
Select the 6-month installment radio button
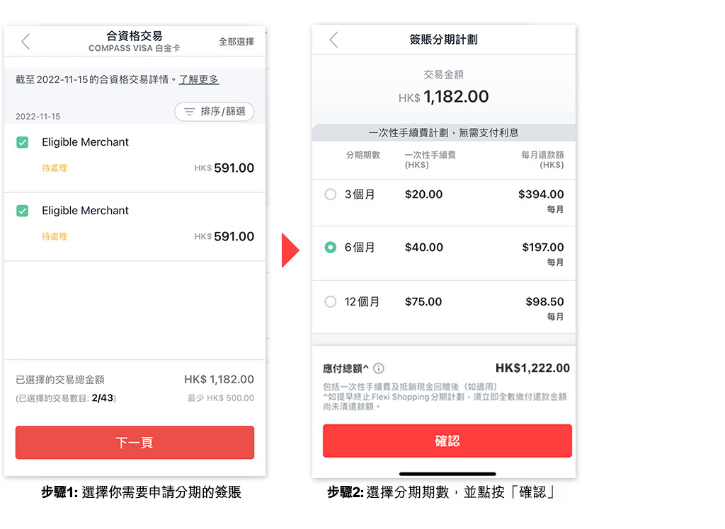coord(330,248)
